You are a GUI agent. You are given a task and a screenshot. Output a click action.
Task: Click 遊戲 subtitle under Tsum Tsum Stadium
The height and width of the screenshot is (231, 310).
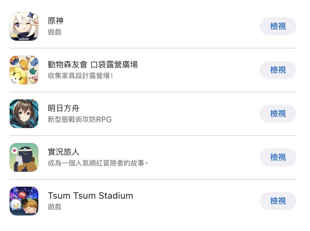pos(55,207)
